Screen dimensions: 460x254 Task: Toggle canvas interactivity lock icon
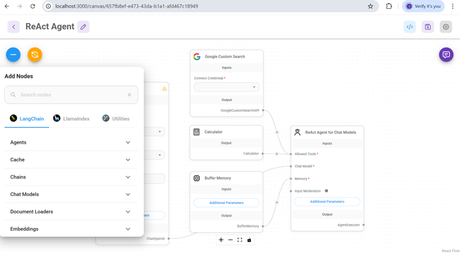pos(249,240)
